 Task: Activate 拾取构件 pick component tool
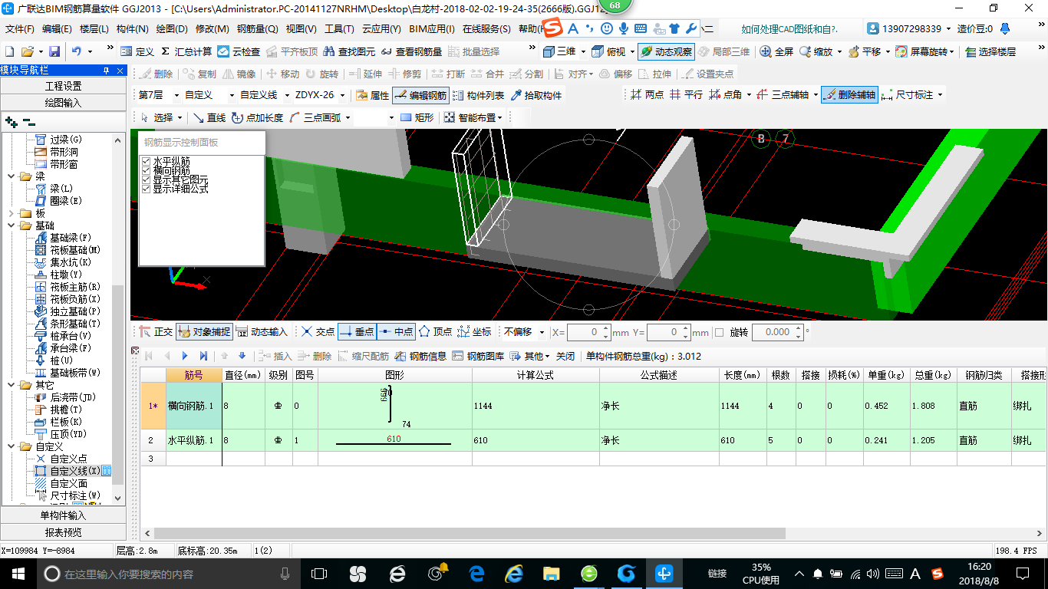[536, 95]
